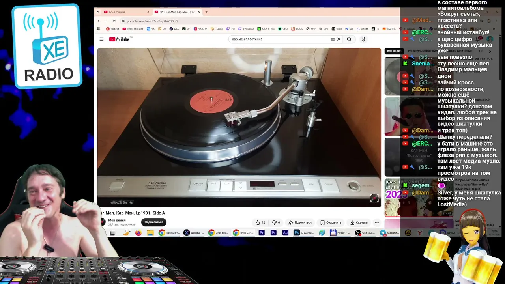Open the ПОЧТА mail bookmark
The image size is (505, 284).
point(389,29)
